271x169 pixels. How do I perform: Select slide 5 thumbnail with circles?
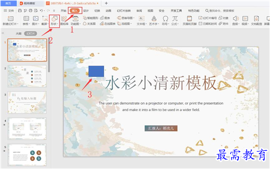[27, 155]
